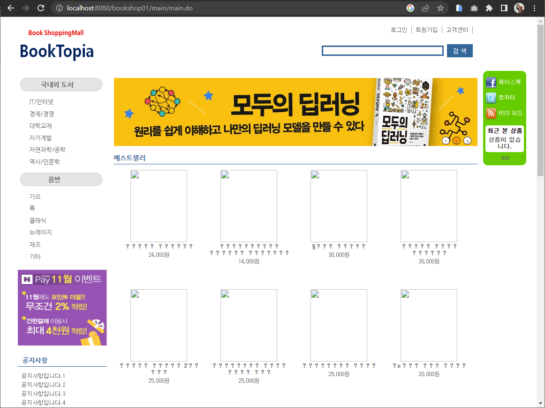Click the 로그인 link
Viewport: 545px width, 408px height.
click(x=399, y=30)
